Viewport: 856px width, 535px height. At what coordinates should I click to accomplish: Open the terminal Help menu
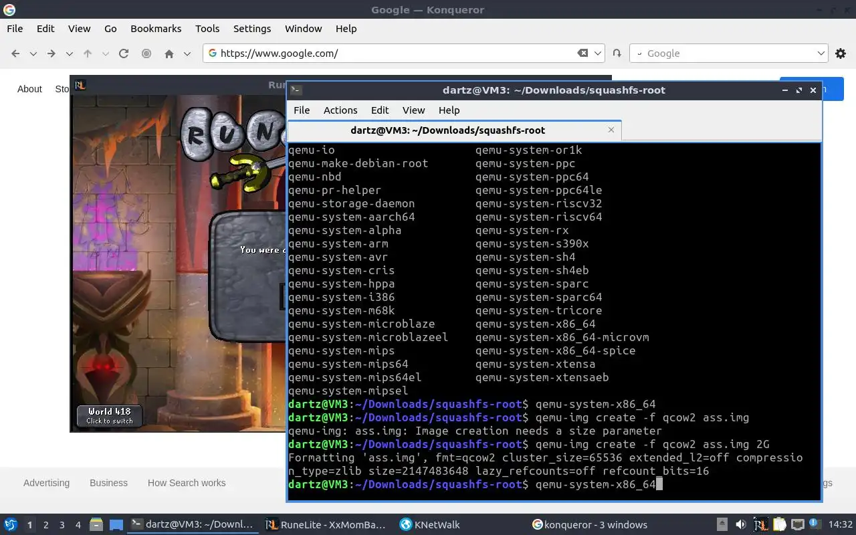coord(449,110)
